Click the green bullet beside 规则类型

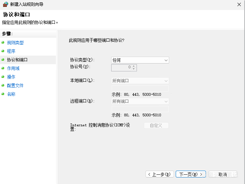click(x=3, y=43)
